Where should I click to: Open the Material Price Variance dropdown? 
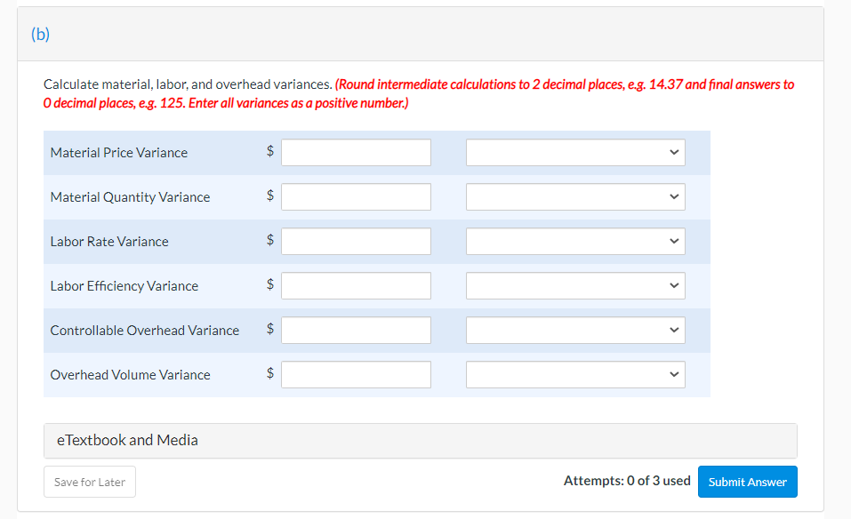(575, 152)
